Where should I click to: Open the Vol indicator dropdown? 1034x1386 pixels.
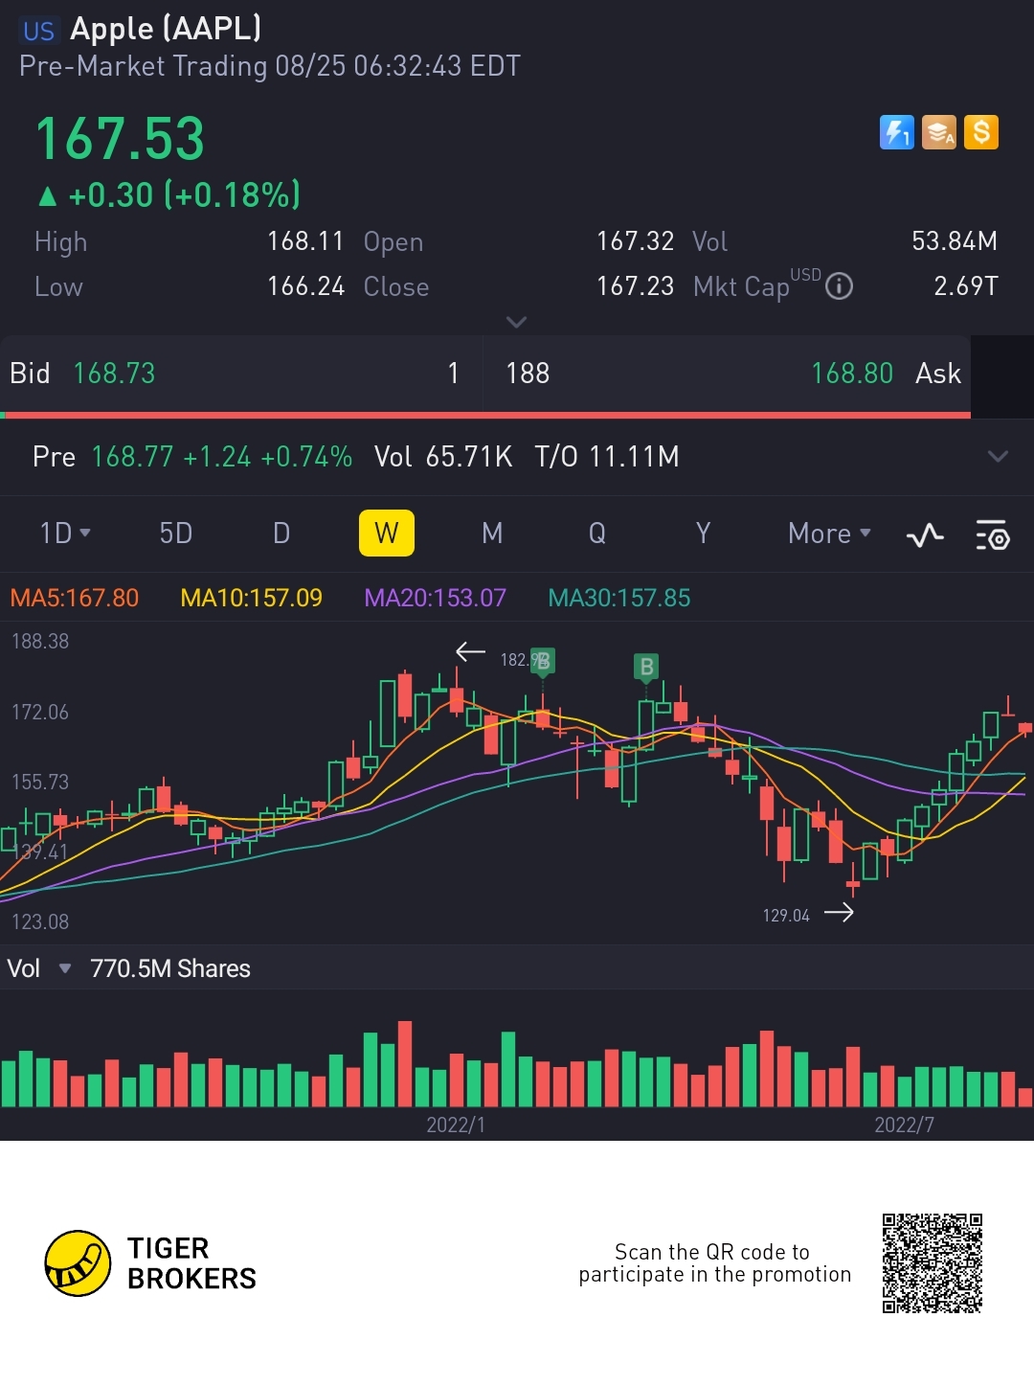point(39,968)
